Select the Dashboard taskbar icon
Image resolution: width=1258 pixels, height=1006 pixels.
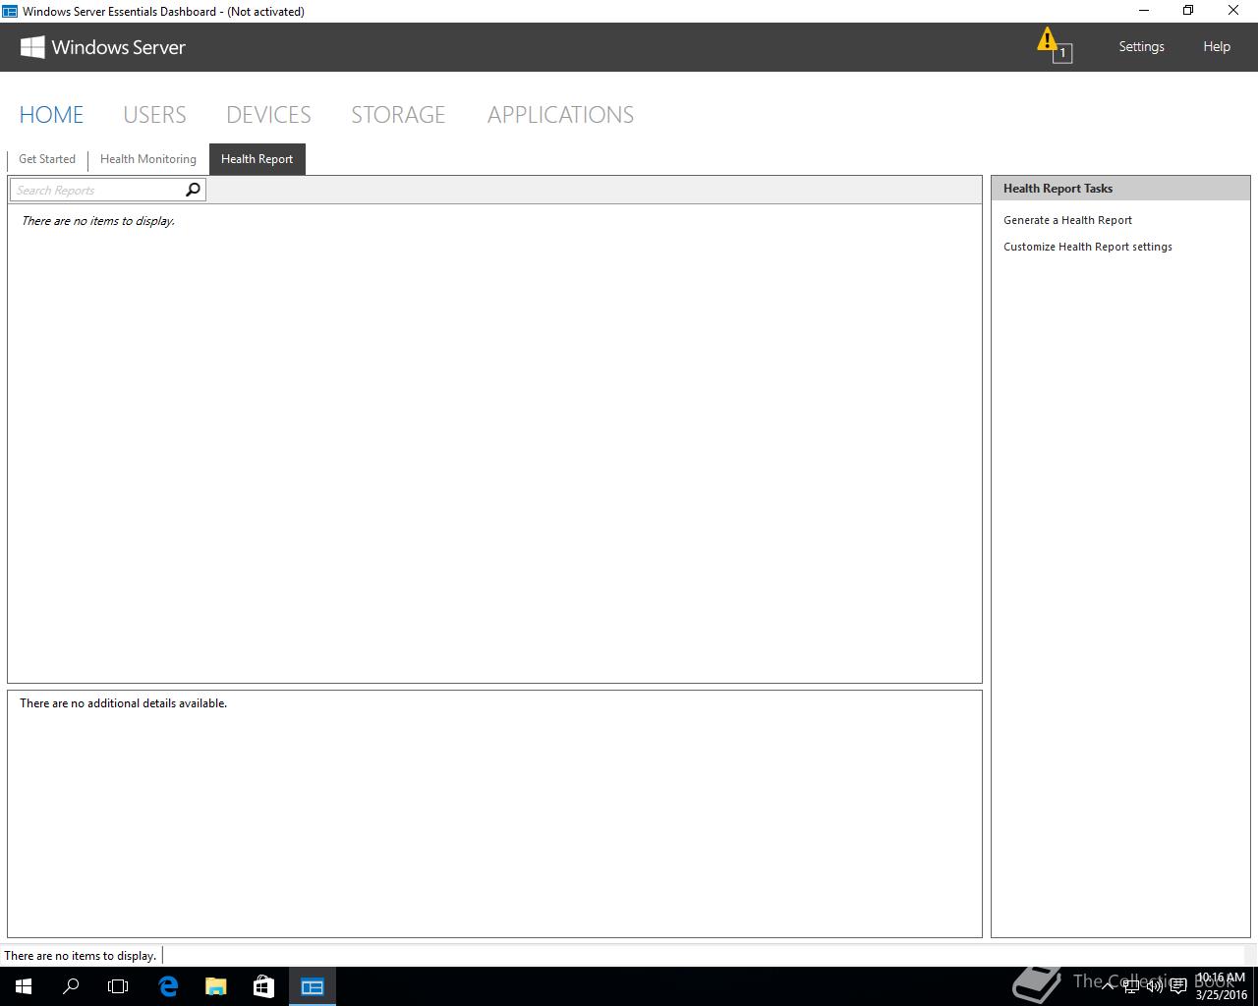pyautogui.click(x=313, y=986)
